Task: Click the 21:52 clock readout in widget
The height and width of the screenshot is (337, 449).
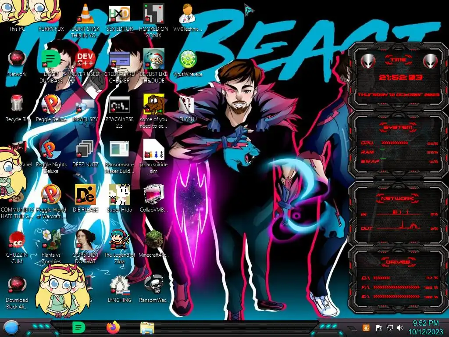Action: (x=400, y=77)
